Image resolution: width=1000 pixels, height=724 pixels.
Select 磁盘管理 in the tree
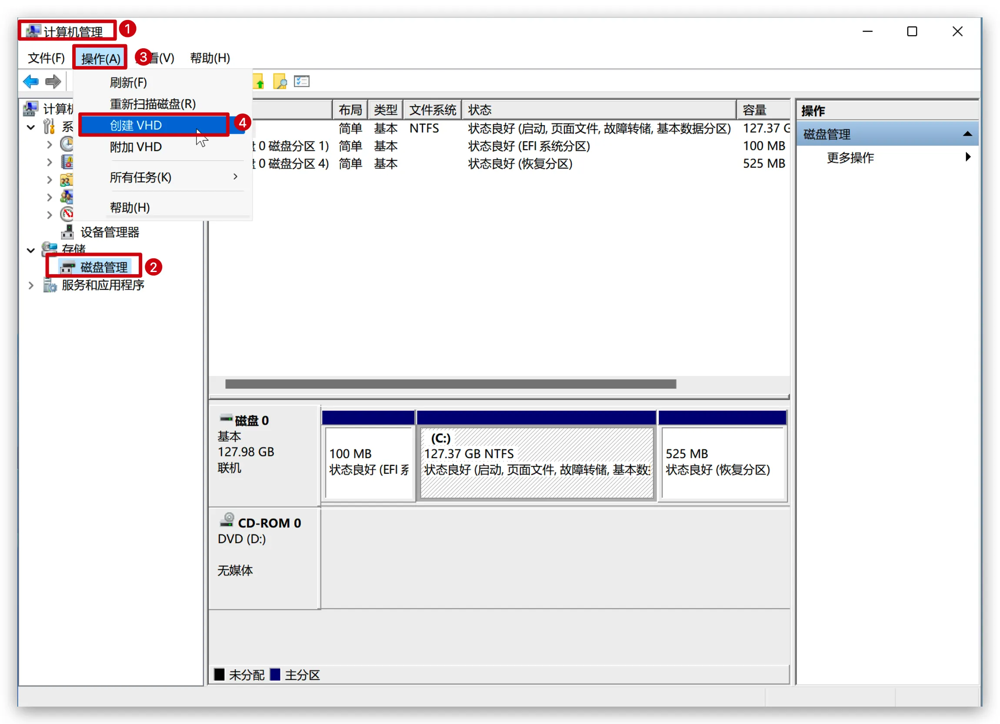point(104,267)
